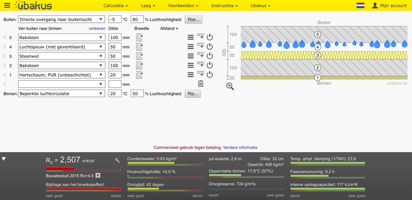Open Hartschaum PUR material dropdown
The width and height of the screenshot is (412, 200).
62,75
